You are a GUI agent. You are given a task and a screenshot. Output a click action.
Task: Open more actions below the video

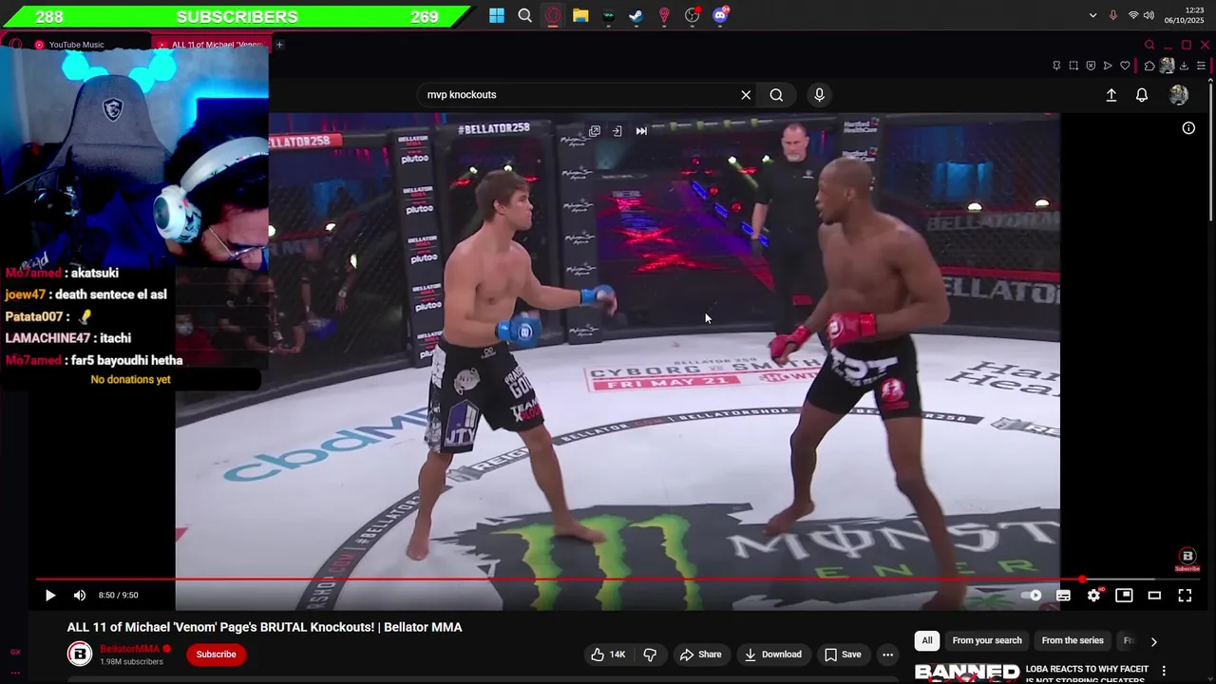887,655
